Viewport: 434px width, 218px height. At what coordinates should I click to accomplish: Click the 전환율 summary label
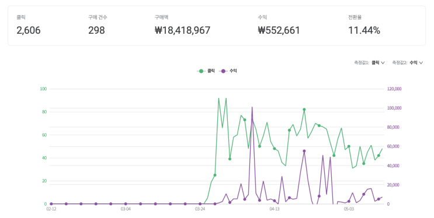[355, 17]
